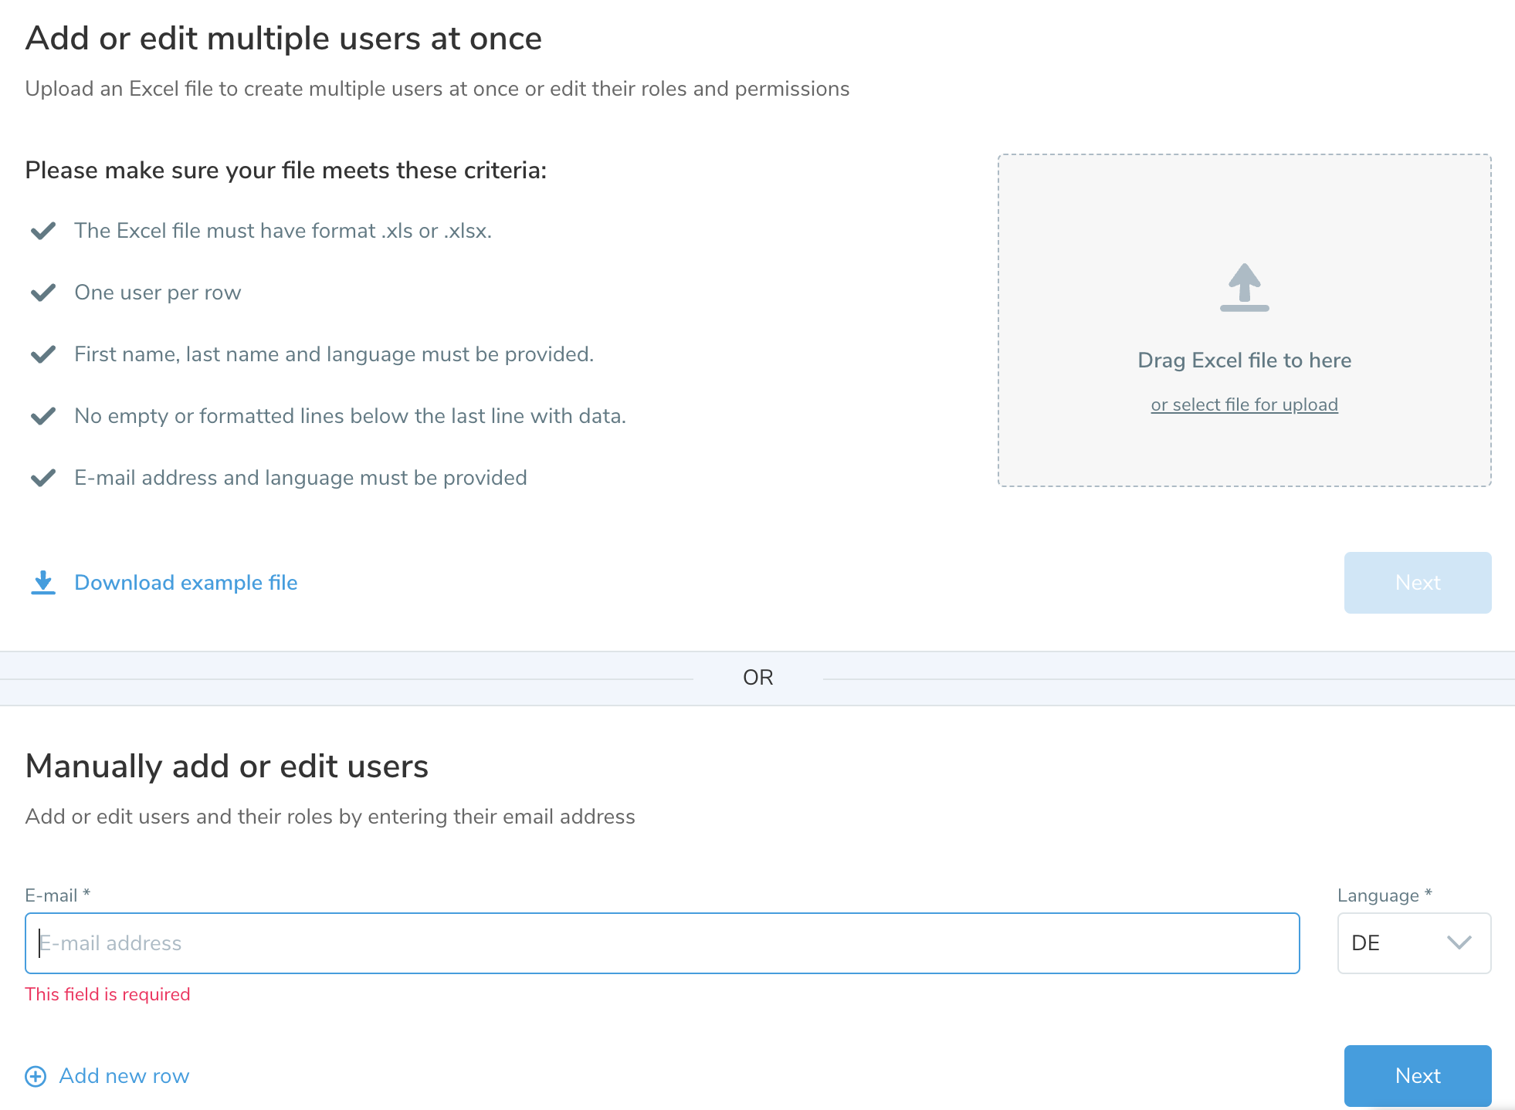Click checkmark beside no empty lines criterion
The height and width of the screenshot is (1110, 1515).
click(x=43, y=416)
